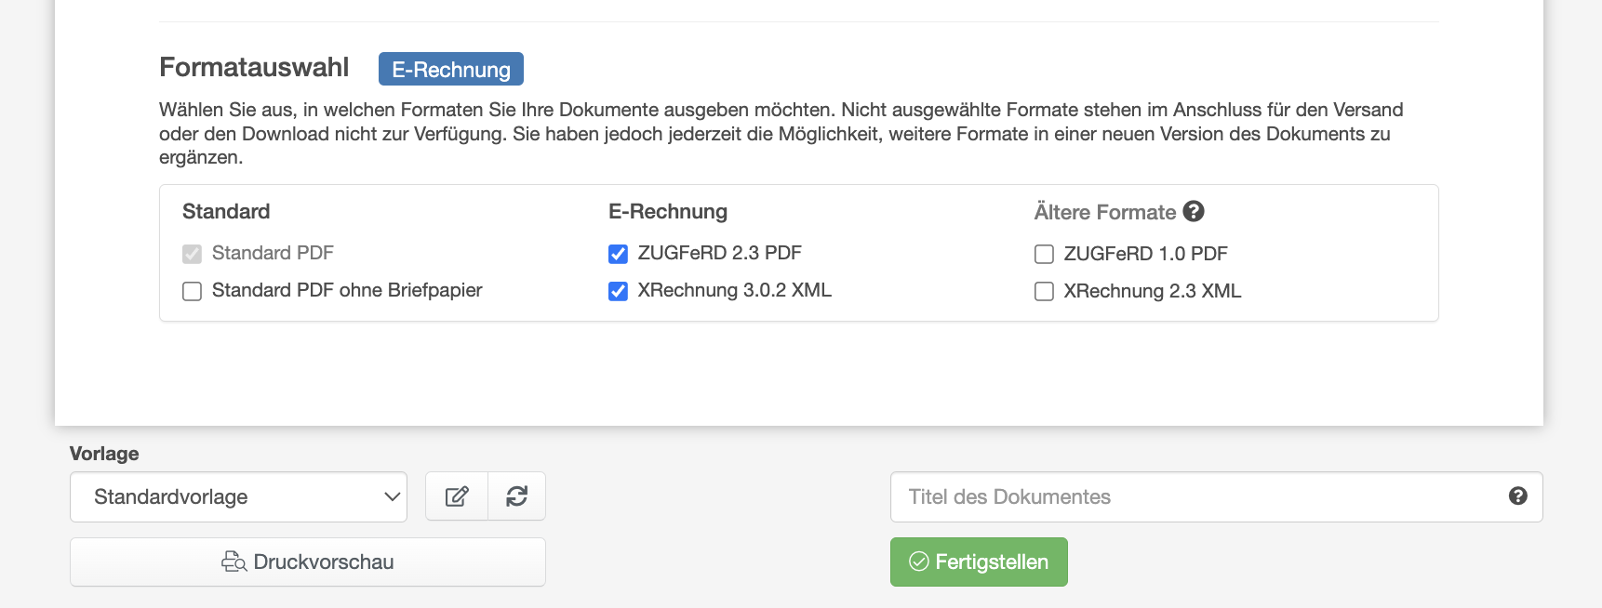This screenshot has width=1602, height=608.
Task: Click the Standard column heading
Action: [226, 211]
